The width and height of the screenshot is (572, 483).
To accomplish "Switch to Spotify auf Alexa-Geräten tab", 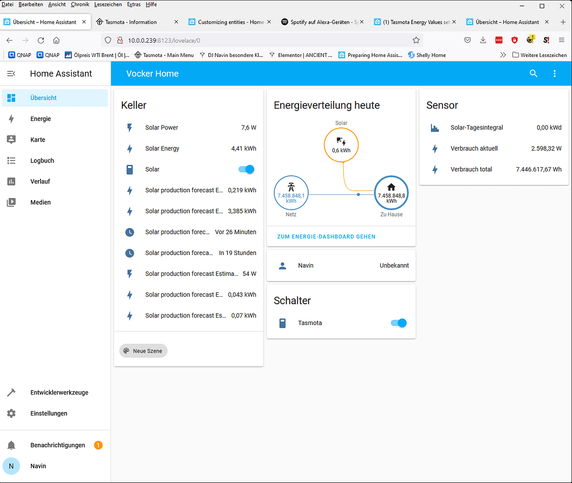I will pyautogui.click(x=323, y=22).
